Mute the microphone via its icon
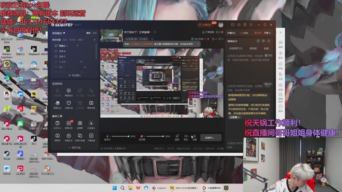342x192 pixels. click(107, 136)
